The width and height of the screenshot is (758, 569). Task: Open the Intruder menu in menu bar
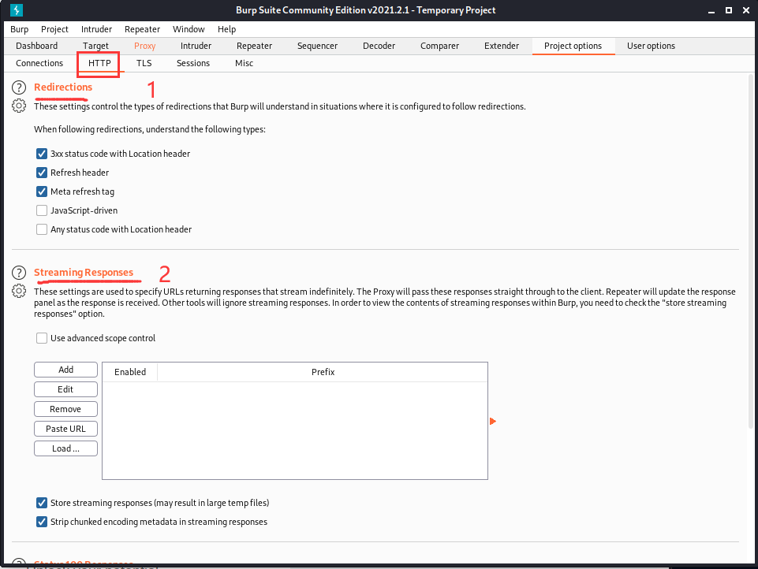pyautogui.click(x=96, y=29)
